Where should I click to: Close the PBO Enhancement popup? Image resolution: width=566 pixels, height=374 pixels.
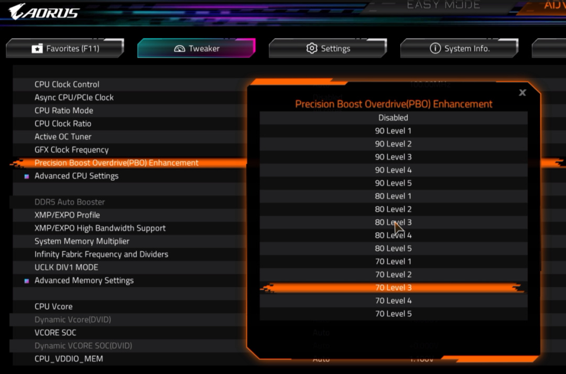click(x=522, y=92)
